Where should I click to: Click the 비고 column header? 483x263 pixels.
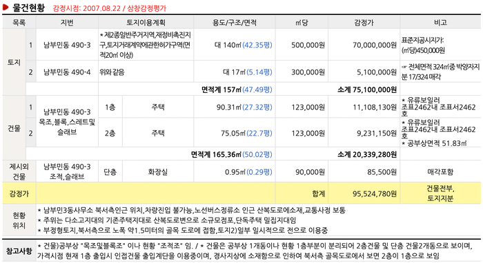(x=440, y=23)
